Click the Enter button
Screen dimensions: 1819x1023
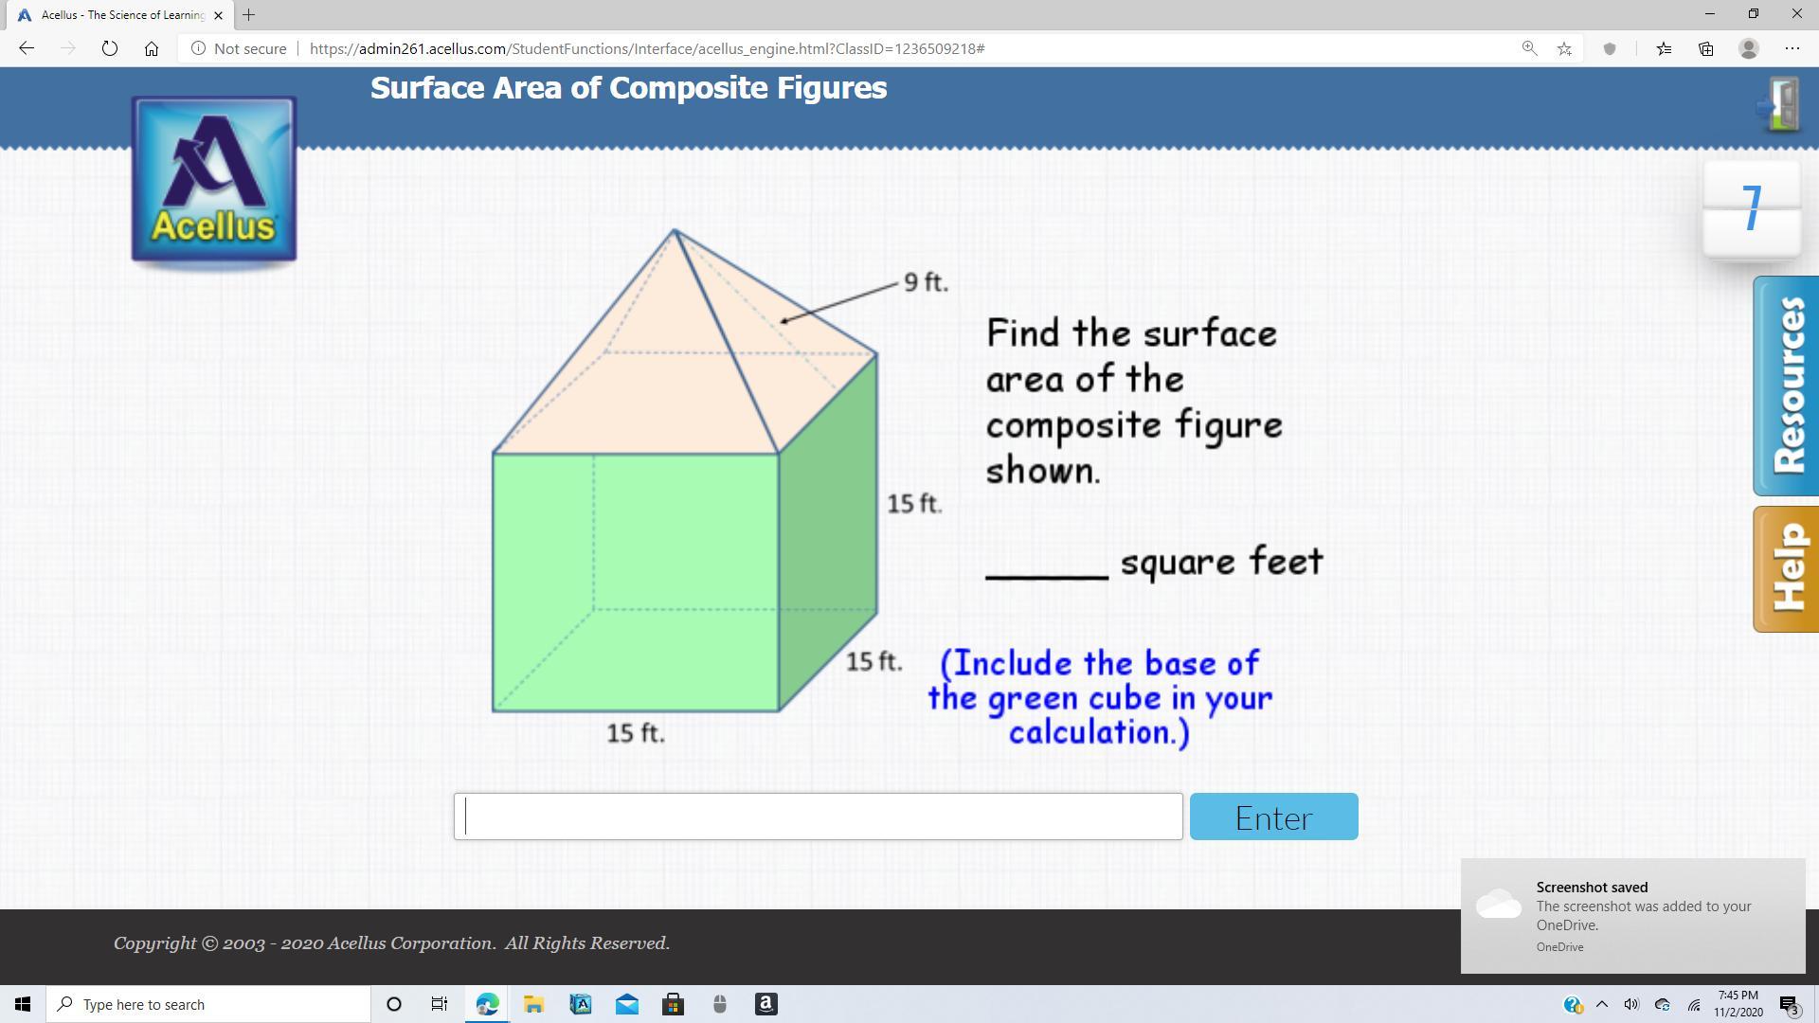coord(1273,817)
